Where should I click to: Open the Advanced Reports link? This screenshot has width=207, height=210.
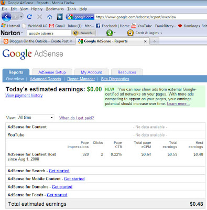click(45, 79)
